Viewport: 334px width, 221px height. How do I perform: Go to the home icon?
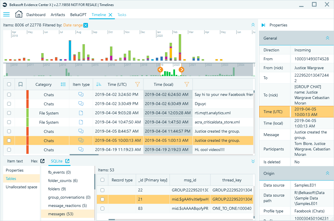tap(19, 14)
